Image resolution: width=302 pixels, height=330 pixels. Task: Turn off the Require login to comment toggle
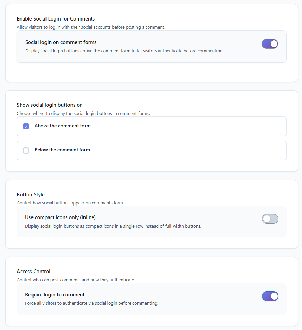pyautogui.click(x=270, y=296)
